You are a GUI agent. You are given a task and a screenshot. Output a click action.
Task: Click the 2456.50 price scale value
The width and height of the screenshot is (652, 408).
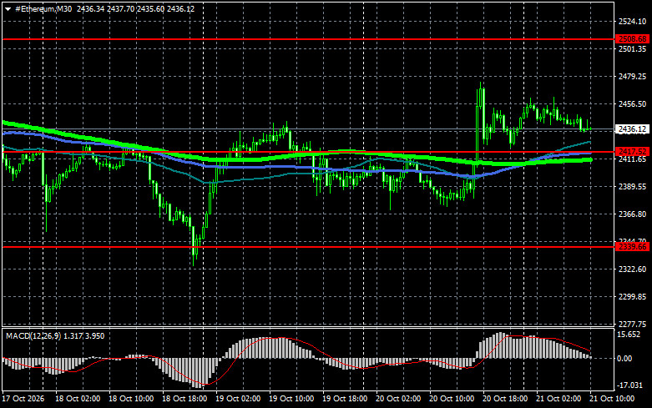633,103
